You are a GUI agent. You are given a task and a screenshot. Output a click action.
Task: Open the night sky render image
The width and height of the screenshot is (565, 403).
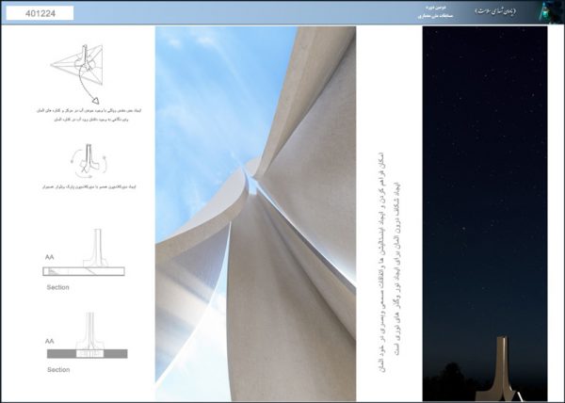tap(484, 188)
